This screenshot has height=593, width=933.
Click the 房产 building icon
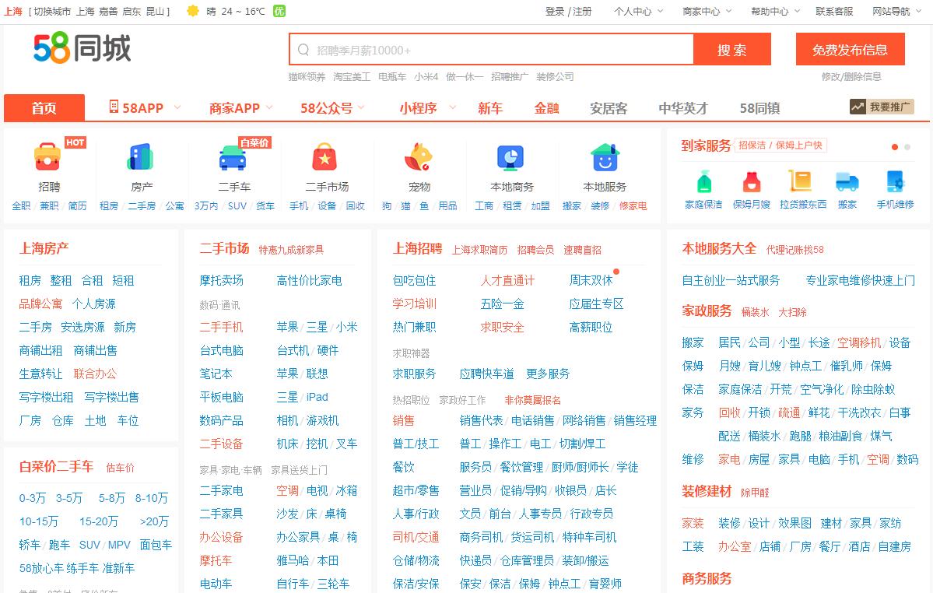pyautogui.click(x=141, y=157)
